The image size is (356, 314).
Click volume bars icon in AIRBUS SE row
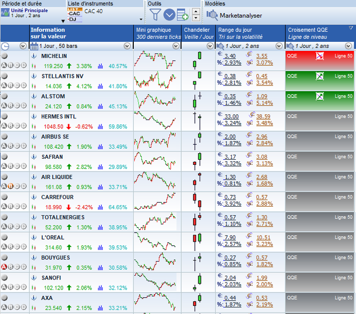(100, 147)
